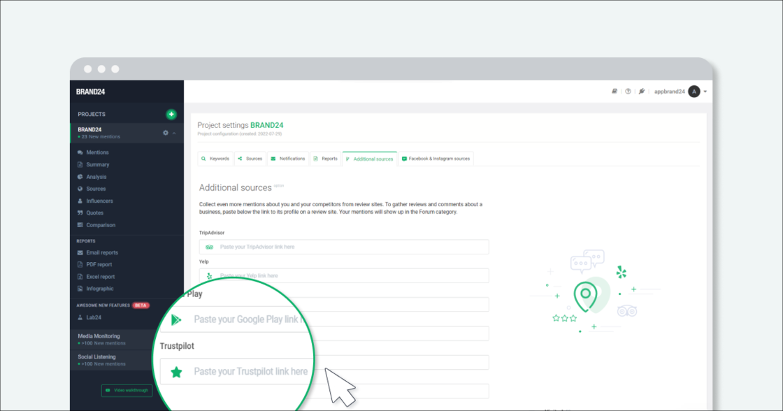Viewport: 783px width, 411px height.
Task: Expand the appbrand24 account dropdown arrow
Action: click(x=705, y=92)
